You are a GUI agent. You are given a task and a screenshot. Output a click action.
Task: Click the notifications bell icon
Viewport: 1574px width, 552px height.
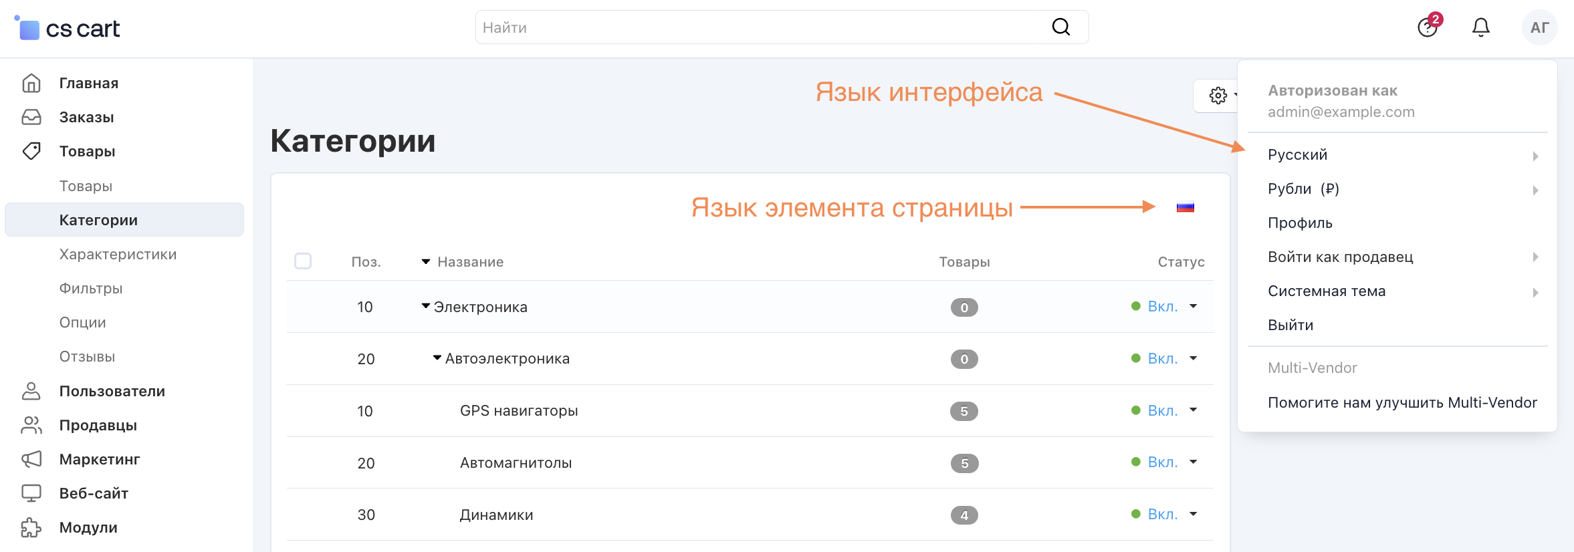point(1481,27)
